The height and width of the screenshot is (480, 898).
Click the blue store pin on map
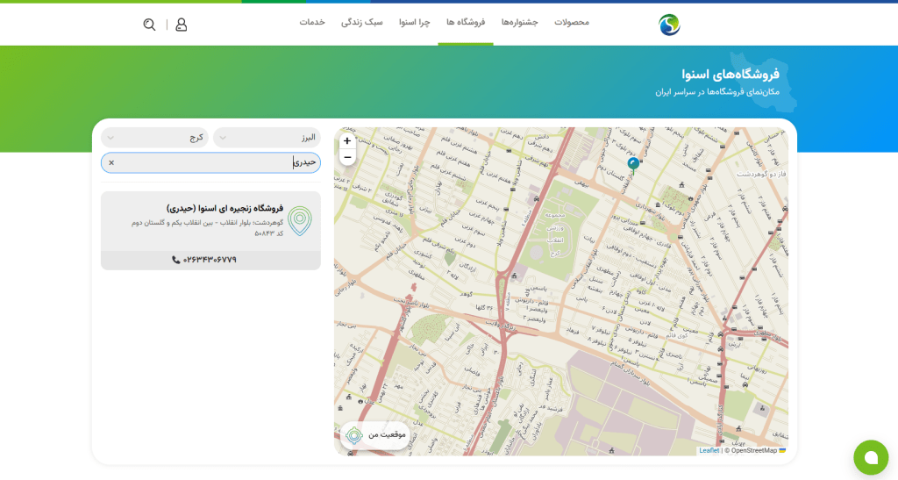(633, 164)
